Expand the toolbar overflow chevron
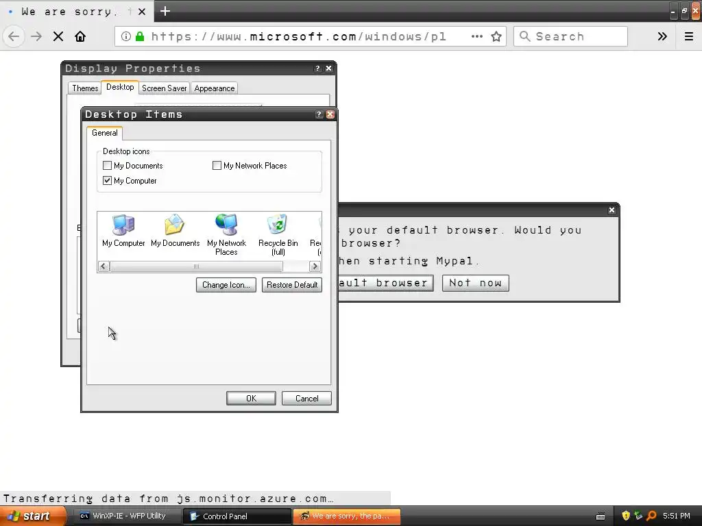 click(x=662, y=36)
